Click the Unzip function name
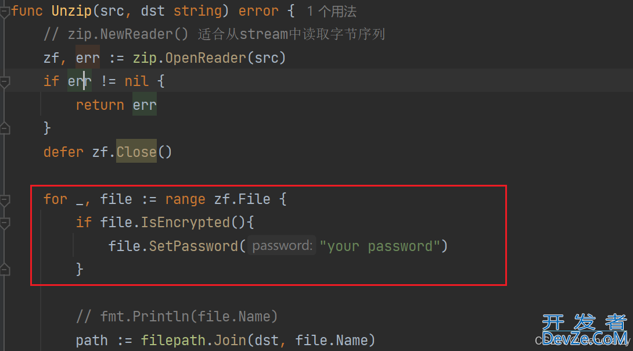 click(72, 11)
